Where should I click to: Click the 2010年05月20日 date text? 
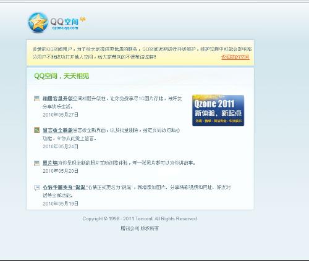pos(61,171)
